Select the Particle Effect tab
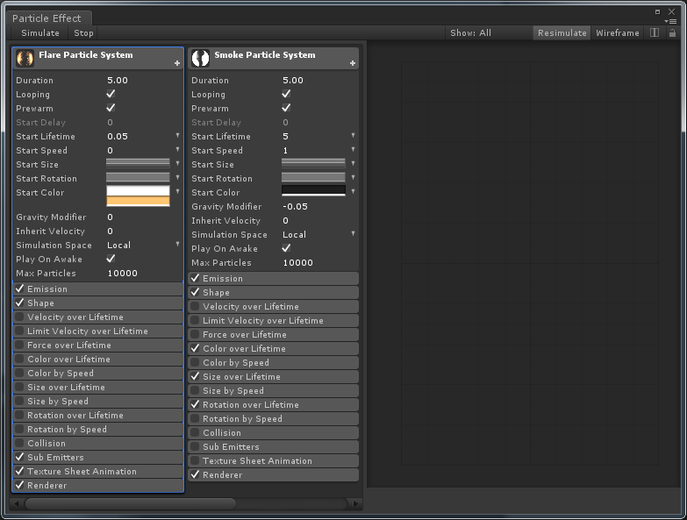 (47, 18)
